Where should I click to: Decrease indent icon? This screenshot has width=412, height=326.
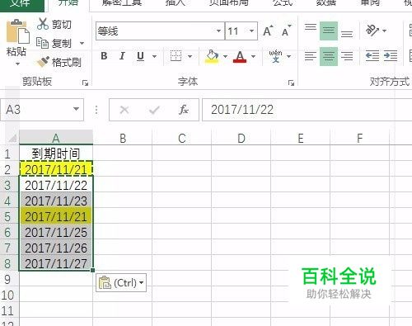(x=372, y=56)
